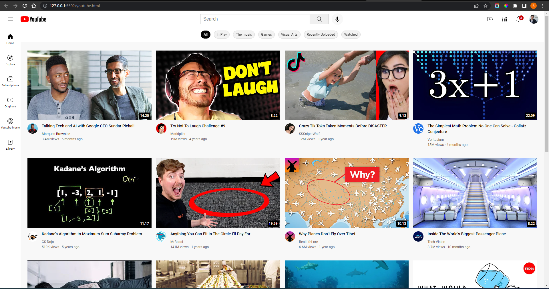This screenshot has height=289, width=549.
Task: Open Marques Brownlee channel avatar
Action: coord(33,129)
